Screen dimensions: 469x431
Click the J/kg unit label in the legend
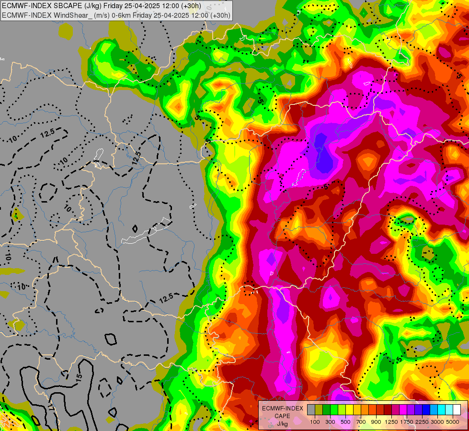282,423
